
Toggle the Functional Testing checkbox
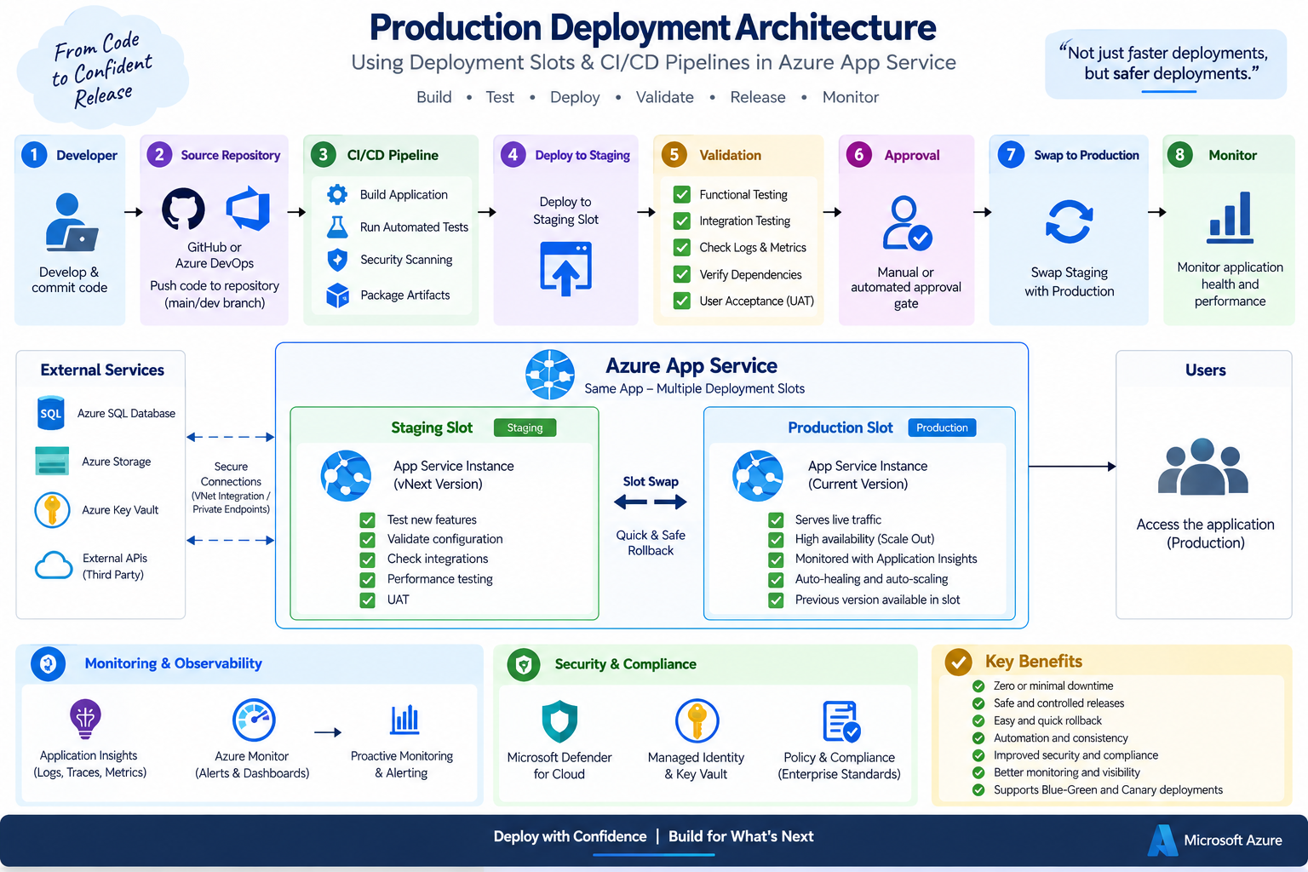[x=682, y=194]
